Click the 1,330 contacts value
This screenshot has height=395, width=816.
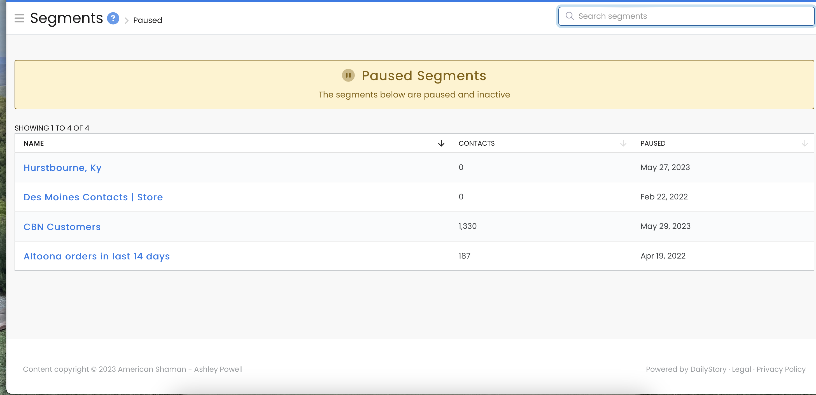[x=467, y=226]
